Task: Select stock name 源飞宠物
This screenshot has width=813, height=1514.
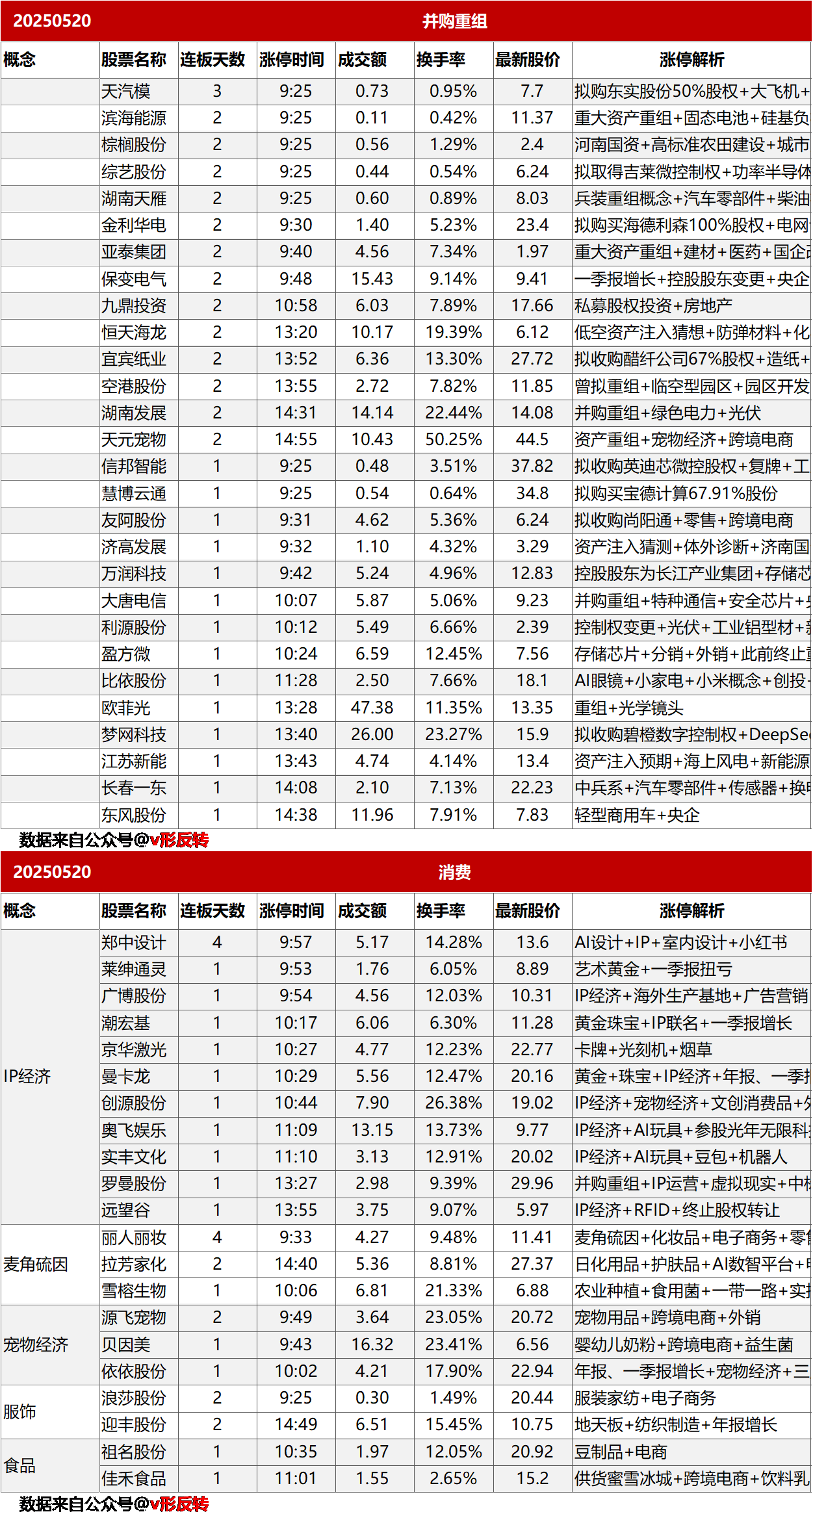Action: coord(134,1317)
